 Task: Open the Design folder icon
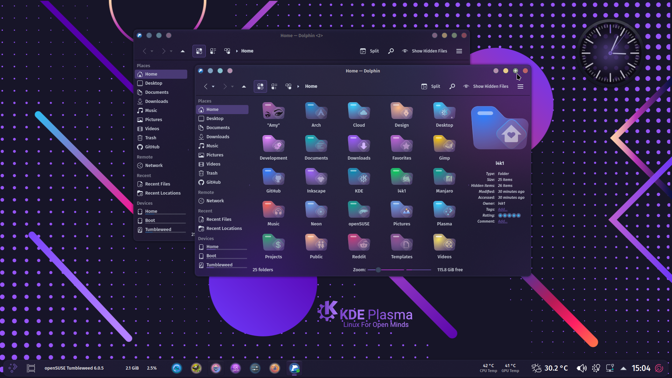click(401, 111)
